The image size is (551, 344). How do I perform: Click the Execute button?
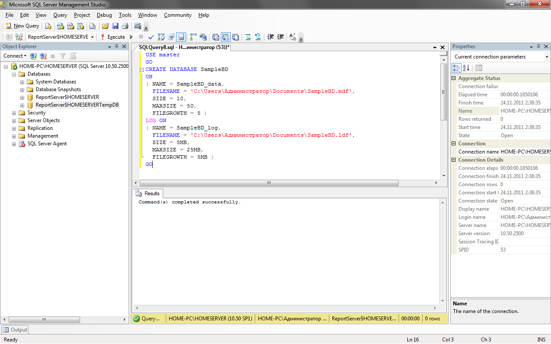[x=113, y=37]
